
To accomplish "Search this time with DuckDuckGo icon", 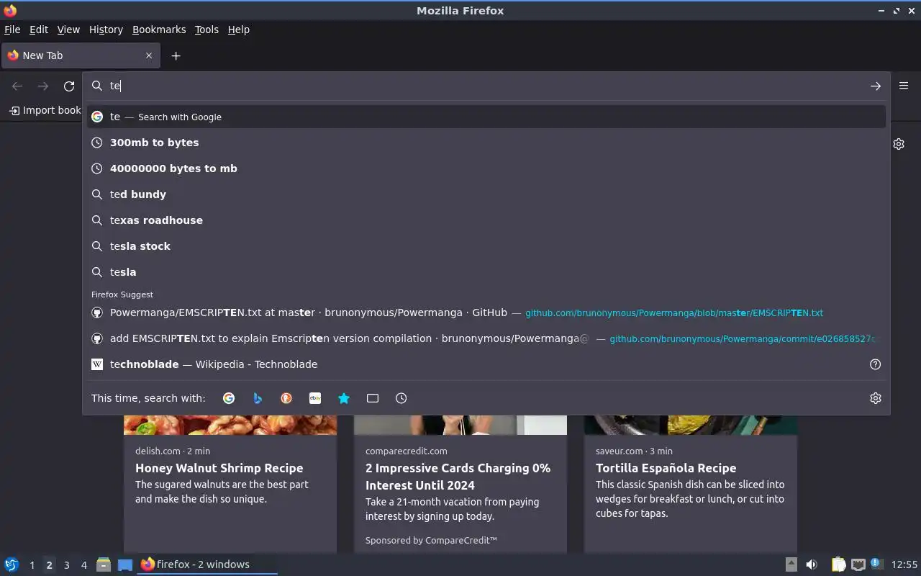I will pyautogui.click(x=286, y=398).
